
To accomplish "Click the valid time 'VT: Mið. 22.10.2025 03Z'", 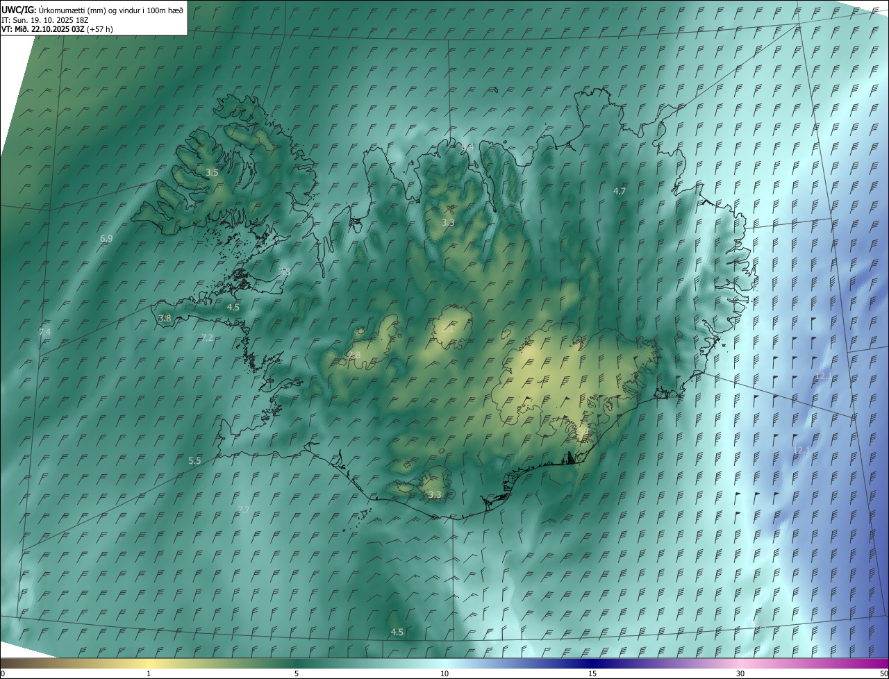I will [x=42, y=29].
